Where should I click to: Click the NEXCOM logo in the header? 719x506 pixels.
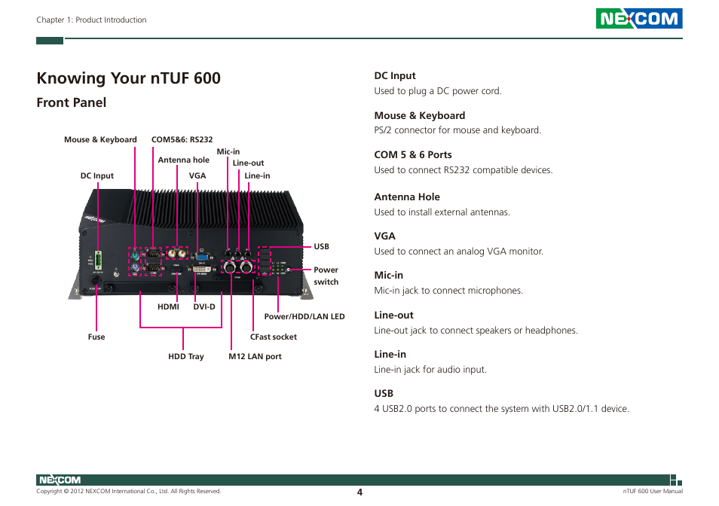[x=639, y=19]
